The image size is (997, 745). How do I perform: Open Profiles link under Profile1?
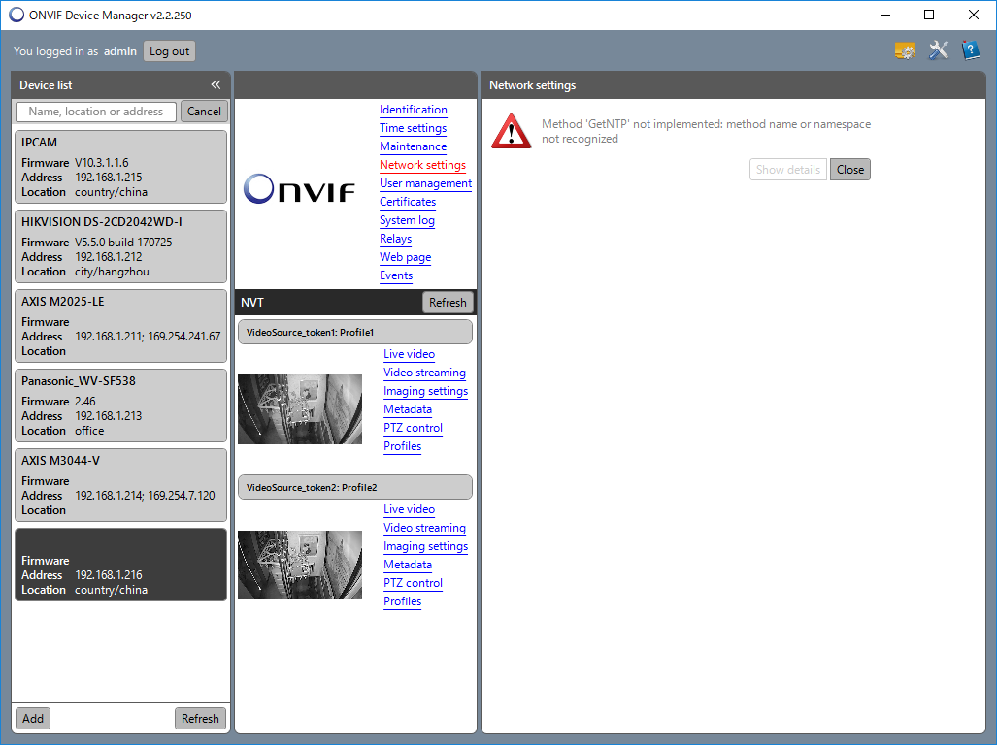coord(403,446)
